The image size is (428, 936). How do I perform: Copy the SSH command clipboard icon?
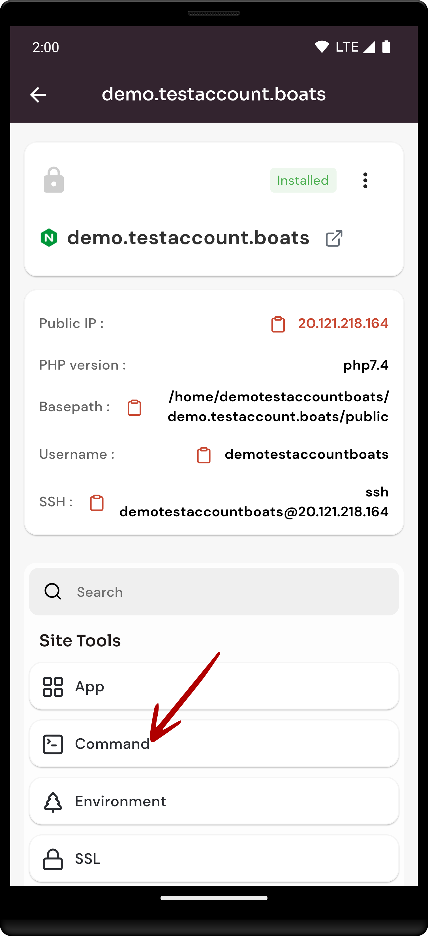97,502
